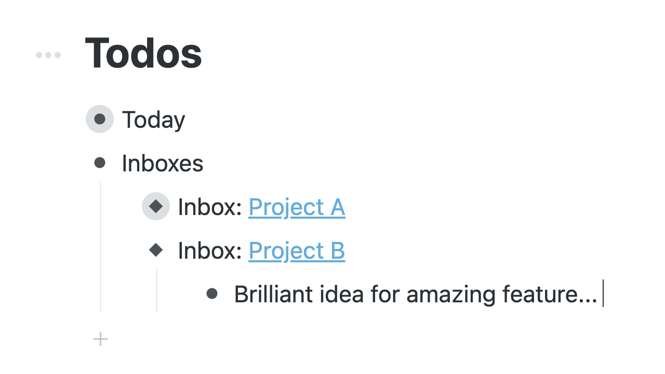
Task: Click "Inbox:" text before Project B
Action: click(x=210, y=251)
